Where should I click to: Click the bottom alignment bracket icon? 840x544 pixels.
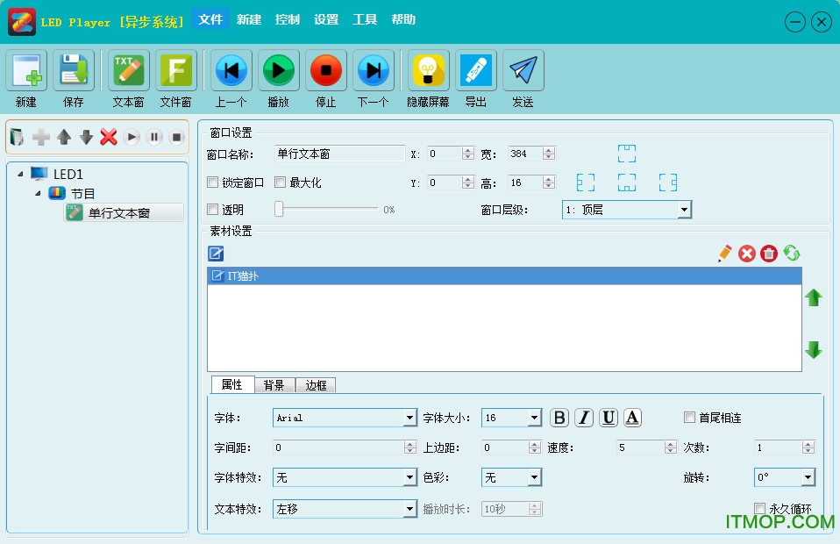(627, 183)
